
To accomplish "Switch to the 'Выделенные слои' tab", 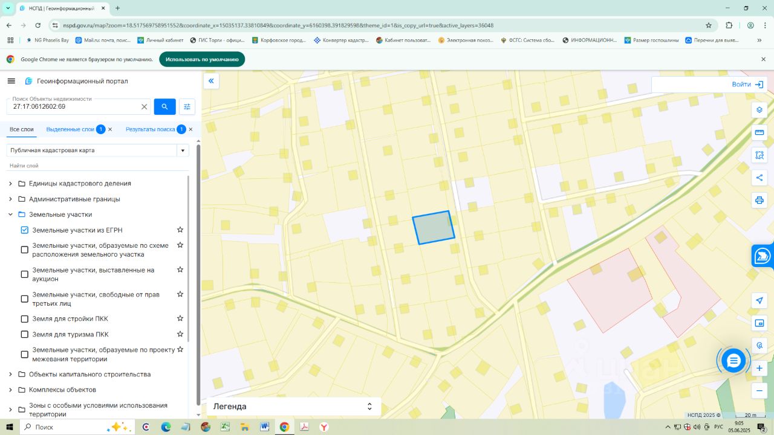I will click(70, 129).
